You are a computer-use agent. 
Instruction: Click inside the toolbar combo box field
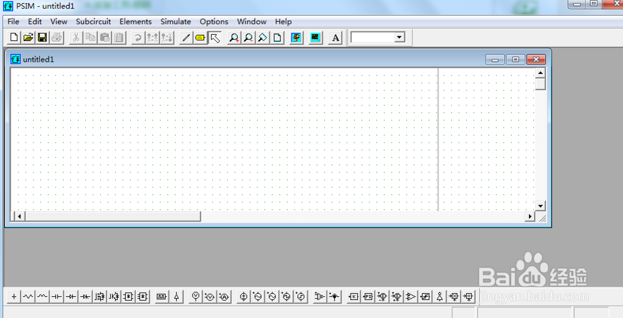[x=373, y=37]
